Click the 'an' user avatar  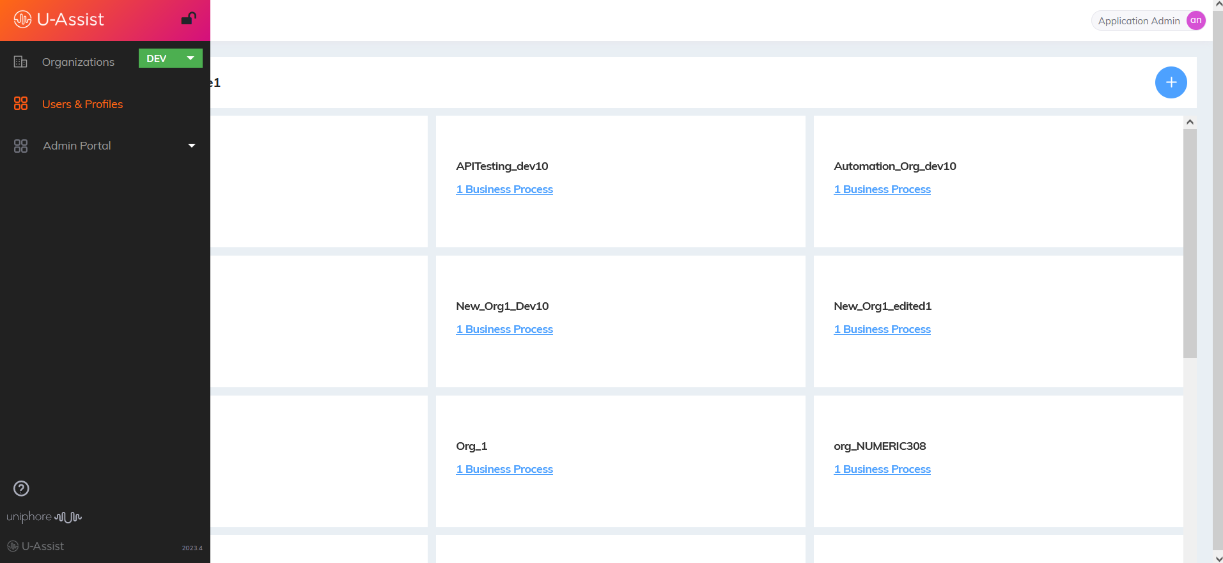pos(1196,20)
